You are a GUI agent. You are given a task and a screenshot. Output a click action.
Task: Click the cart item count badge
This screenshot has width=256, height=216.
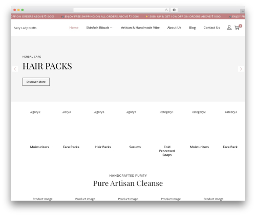pyautogui.click(x=241, y=26)
